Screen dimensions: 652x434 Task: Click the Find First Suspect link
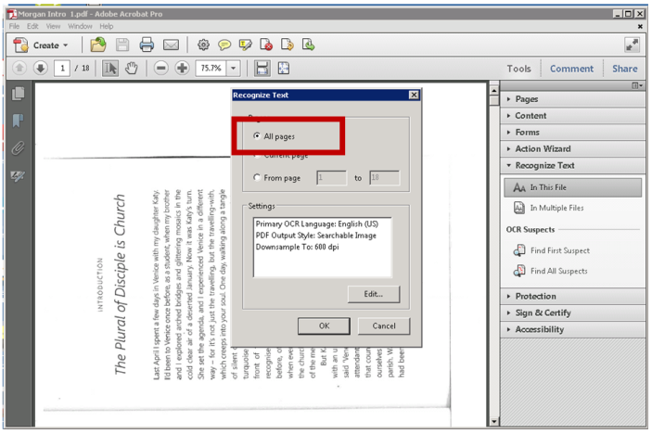point(558,250)
